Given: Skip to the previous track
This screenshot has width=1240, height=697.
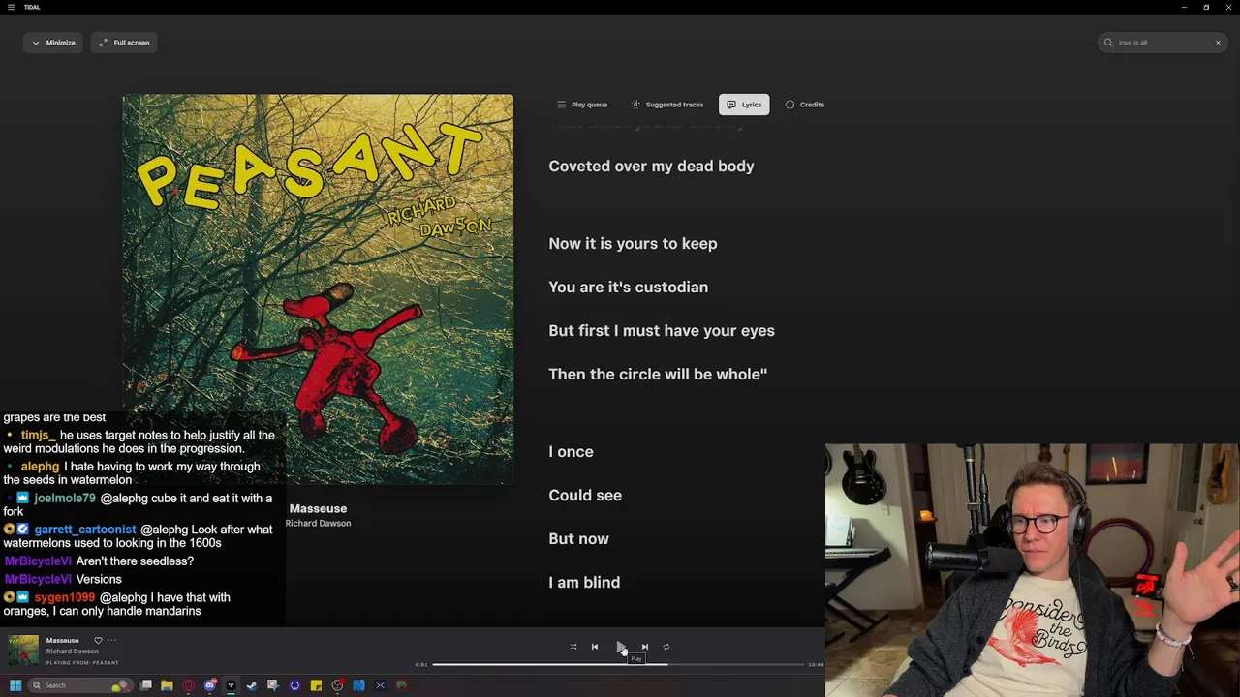Looking at the screenshot, I should [595, 647].
